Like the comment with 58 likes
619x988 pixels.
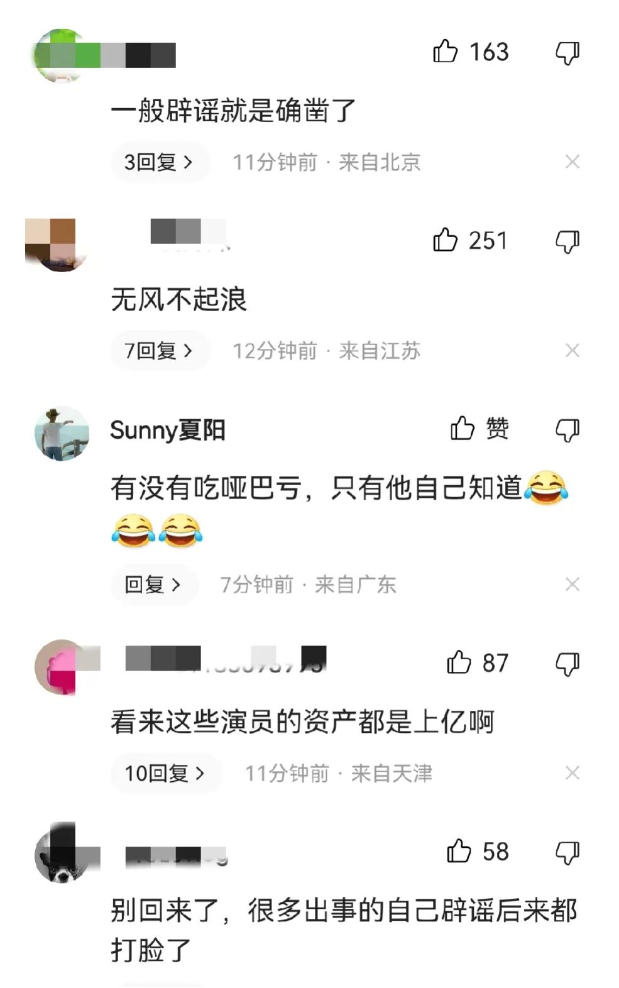[459, 851]
